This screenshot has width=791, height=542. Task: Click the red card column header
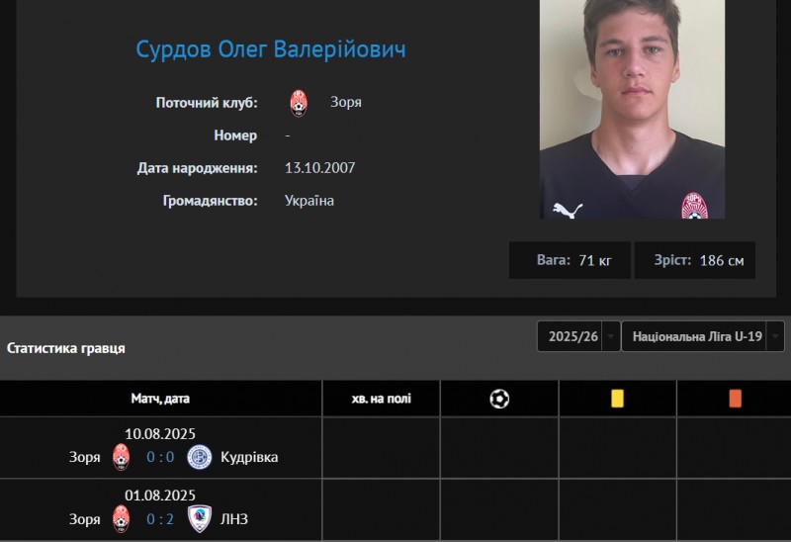pyautogui.click(x=736, y=399)
